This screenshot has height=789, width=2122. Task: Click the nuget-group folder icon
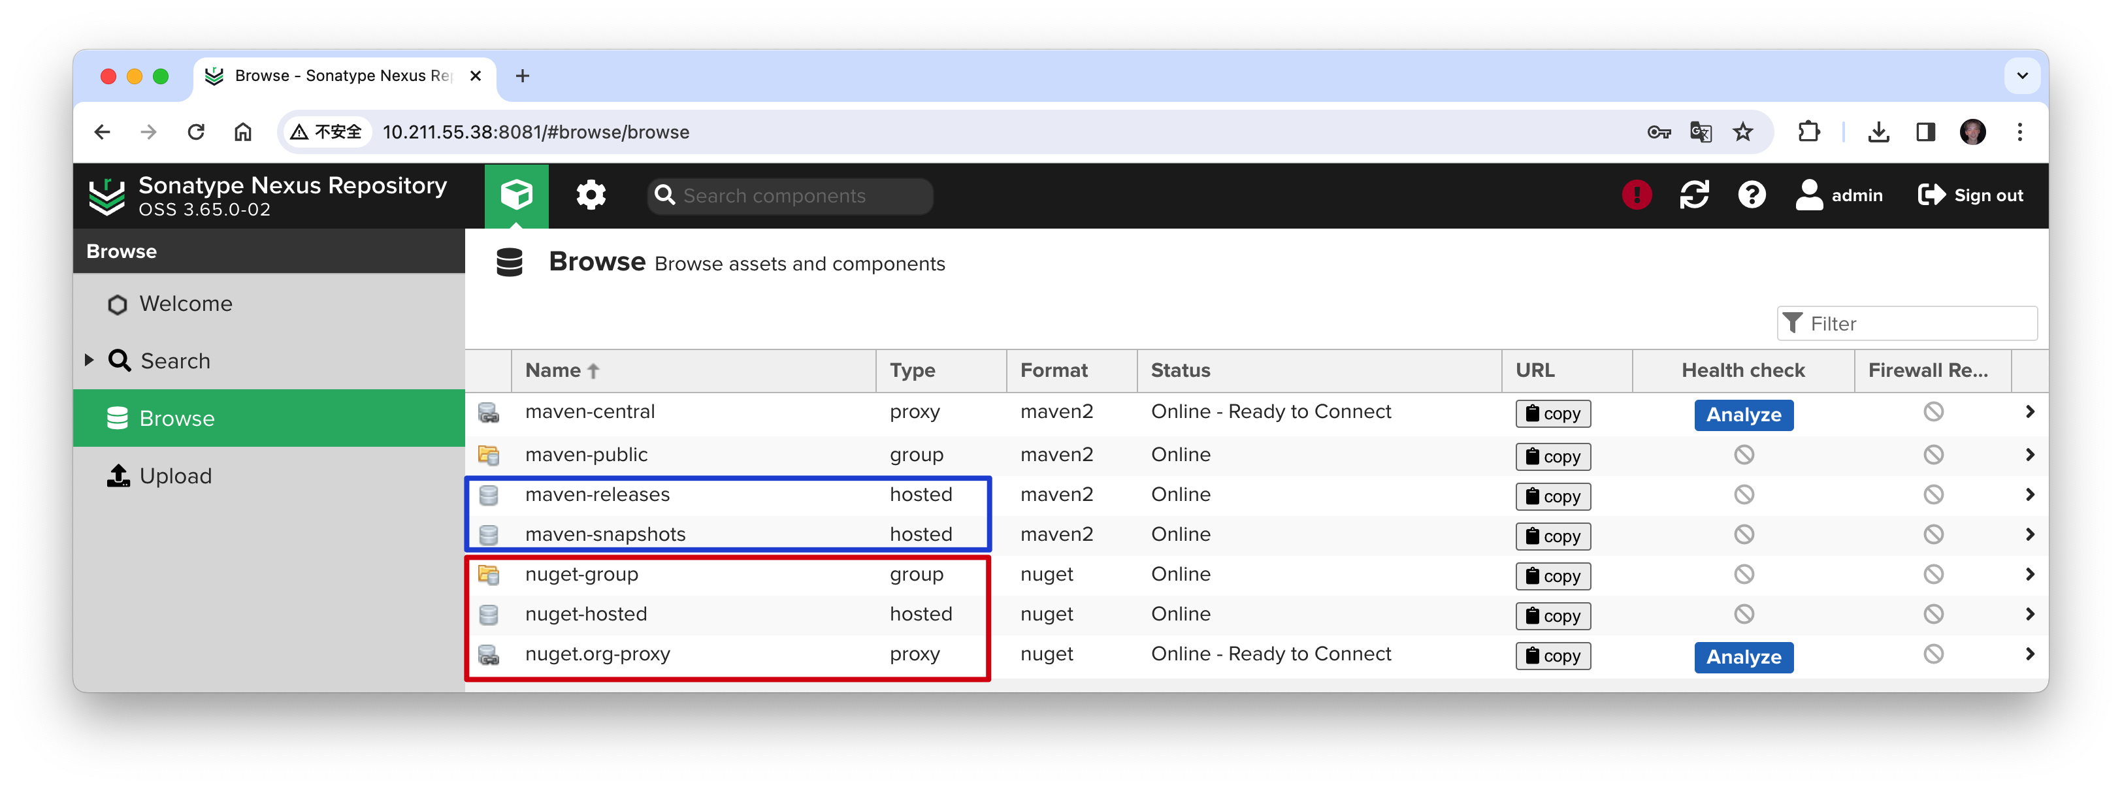coord(489,574)
